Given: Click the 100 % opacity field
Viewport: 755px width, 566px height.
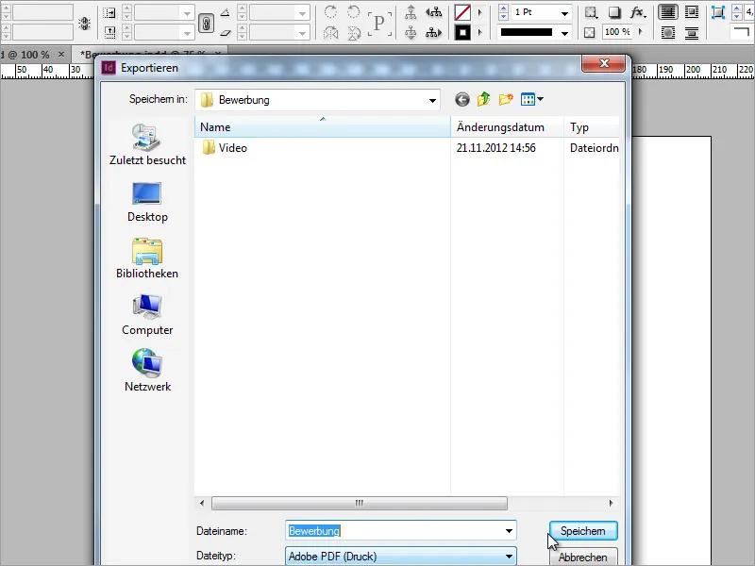Looking at the screenshot, I should (617, 32).
